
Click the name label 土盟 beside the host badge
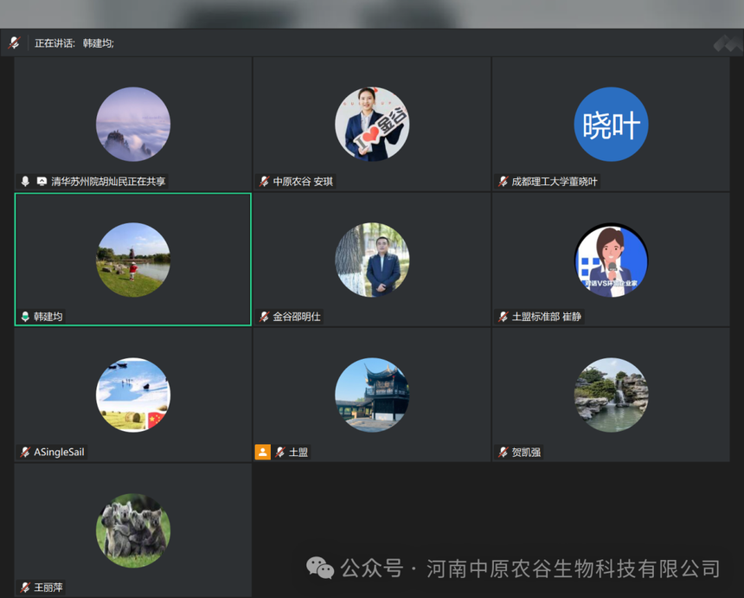tap(298, 453)
